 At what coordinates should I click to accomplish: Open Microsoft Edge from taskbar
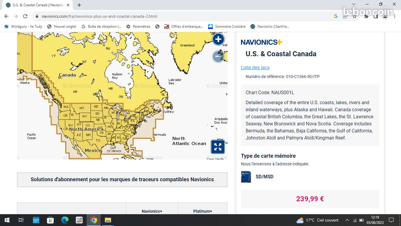(x=65, y=220)
